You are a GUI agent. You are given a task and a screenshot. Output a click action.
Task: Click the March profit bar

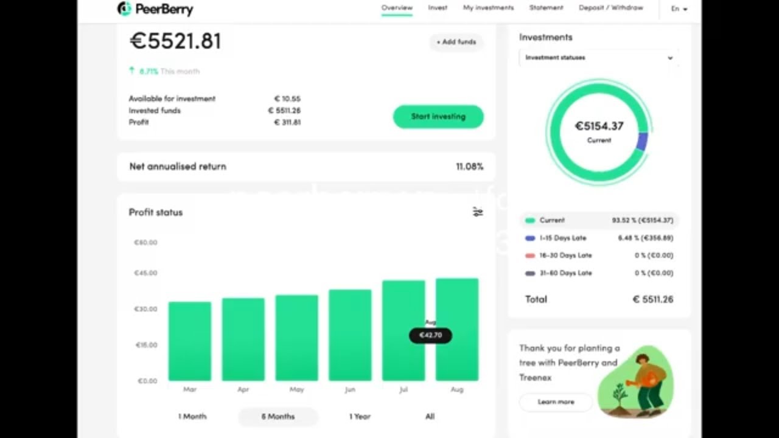[190, 341]
